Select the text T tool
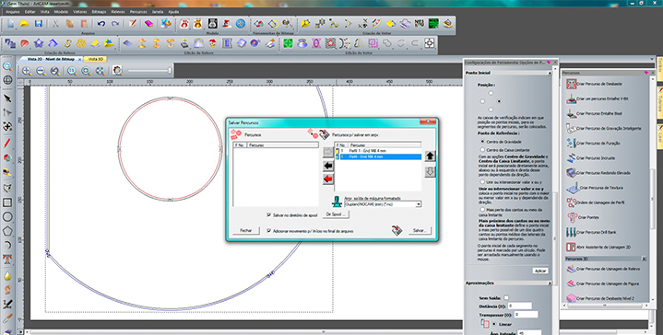Screen dimensions: 663x335 (7, 260)
